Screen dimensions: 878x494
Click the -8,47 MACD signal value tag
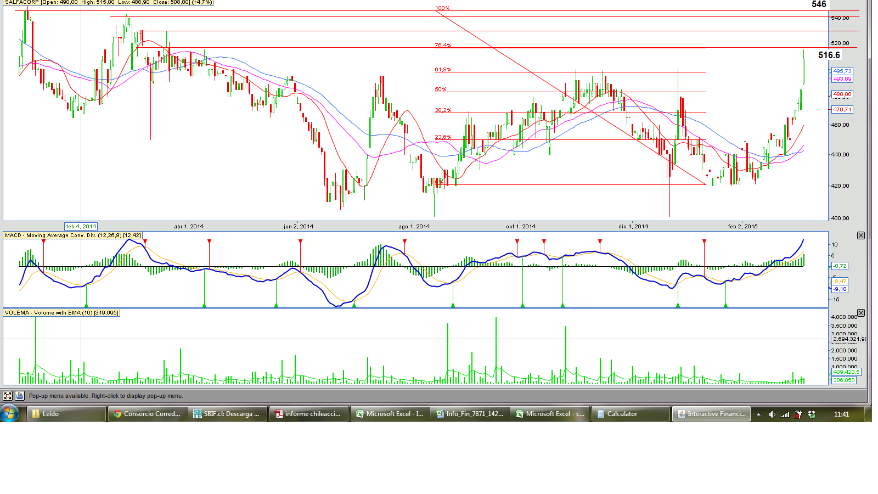840,282
